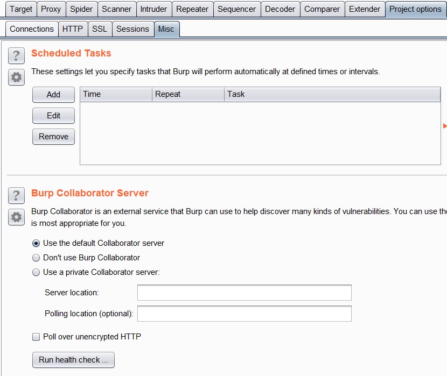Sort by the Task column header
This screenshot has width=447, height=376.
[x=332, y=94]
